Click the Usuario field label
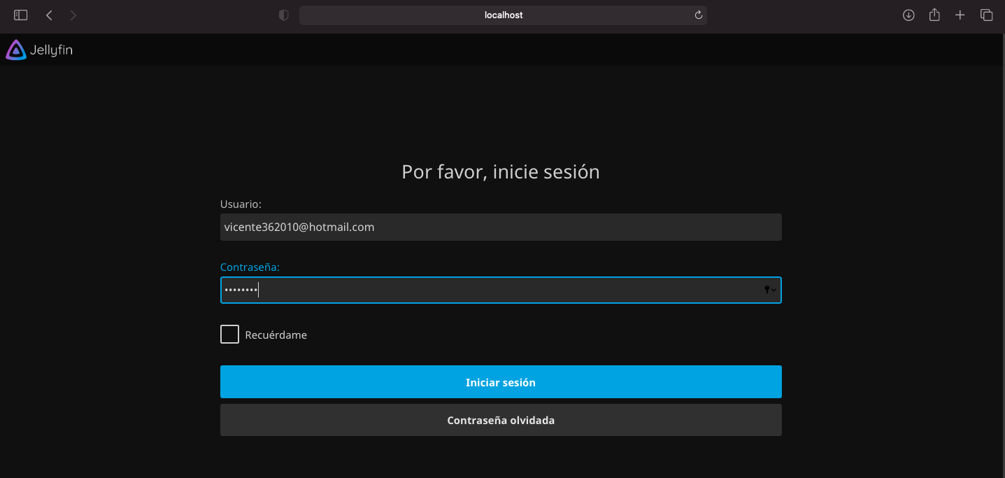This screenshot has width=1005, height=478. click(241, 204)
